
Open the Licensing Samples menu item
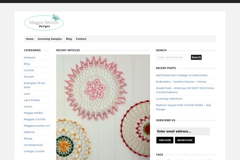pos(50,39)
